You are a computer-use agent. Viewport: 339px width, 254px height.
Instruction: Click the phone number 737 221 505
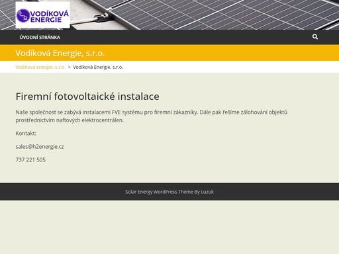coord(30,159)
